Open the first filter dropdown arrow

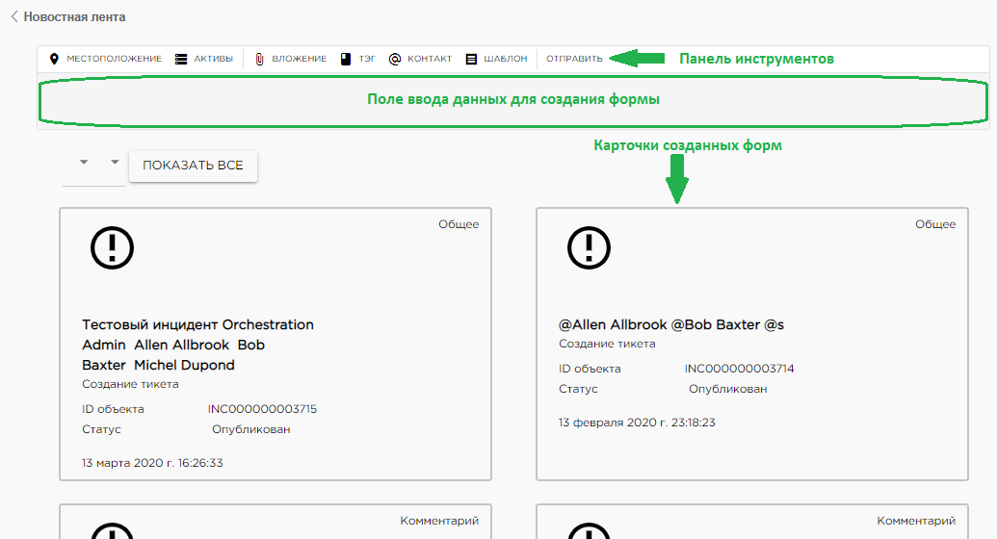[x=83, y=162]
